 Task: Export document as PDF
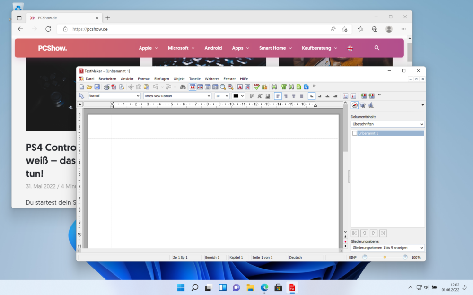point(114,87)
